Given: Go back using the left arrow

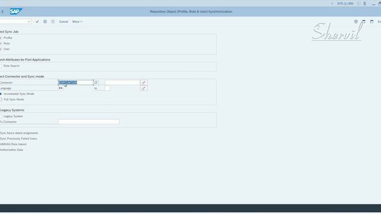Looking at the screenshot, I should [2, 11].
